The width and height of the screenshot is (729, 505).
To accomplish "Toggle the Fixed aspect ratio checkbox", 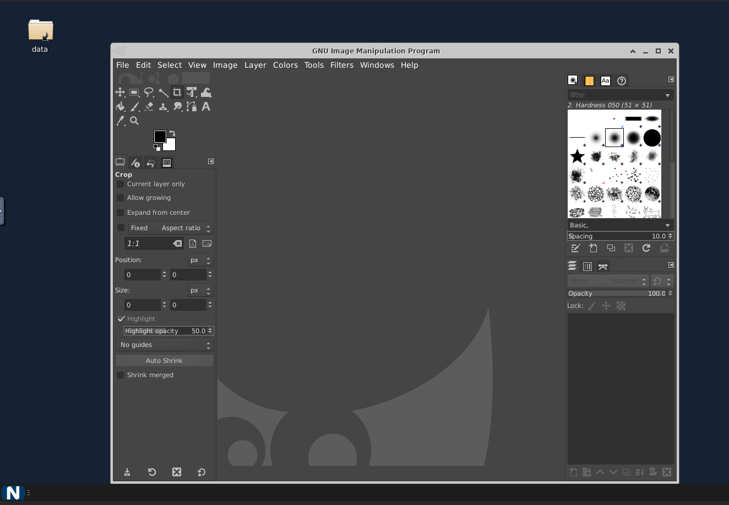I will tap(121, 228).
